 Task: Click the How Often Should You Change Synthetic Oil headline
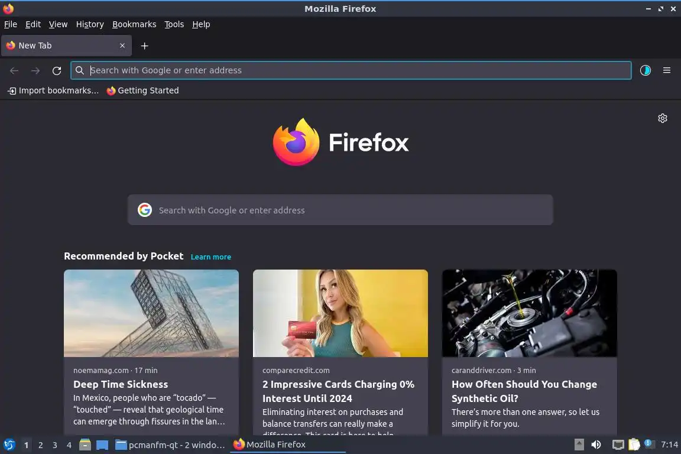pyautogui.click(x=524, y=391)
